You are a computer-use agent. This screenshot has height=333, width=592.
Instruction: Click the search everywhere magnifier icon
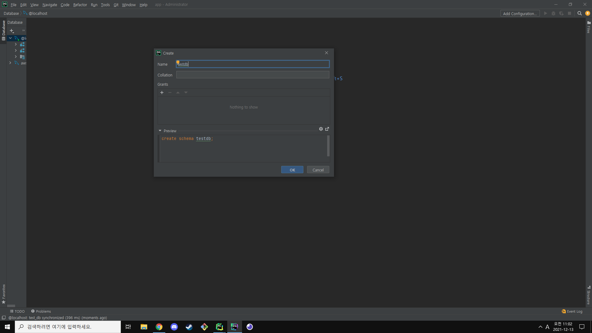pos(579,13)
